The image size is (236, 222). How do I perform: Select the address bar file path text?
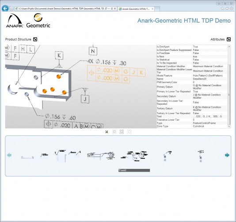point(61,9)
